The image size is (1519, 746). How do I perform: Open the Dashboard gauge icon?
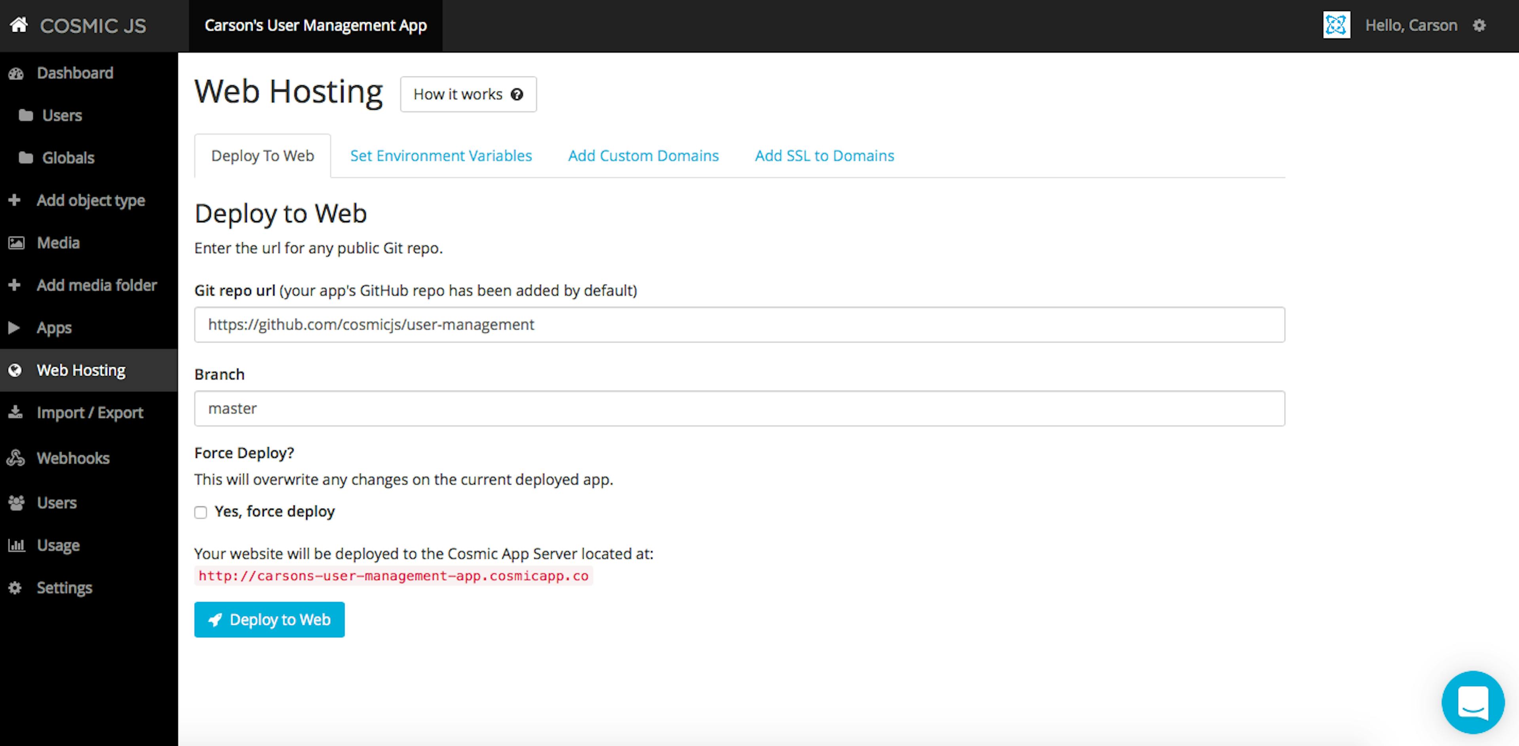coord(16,73)
